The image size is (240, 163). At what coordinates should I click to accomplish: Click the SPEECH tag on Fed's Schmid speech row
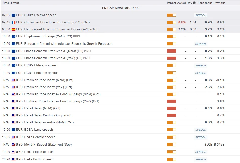coord(201,137)
